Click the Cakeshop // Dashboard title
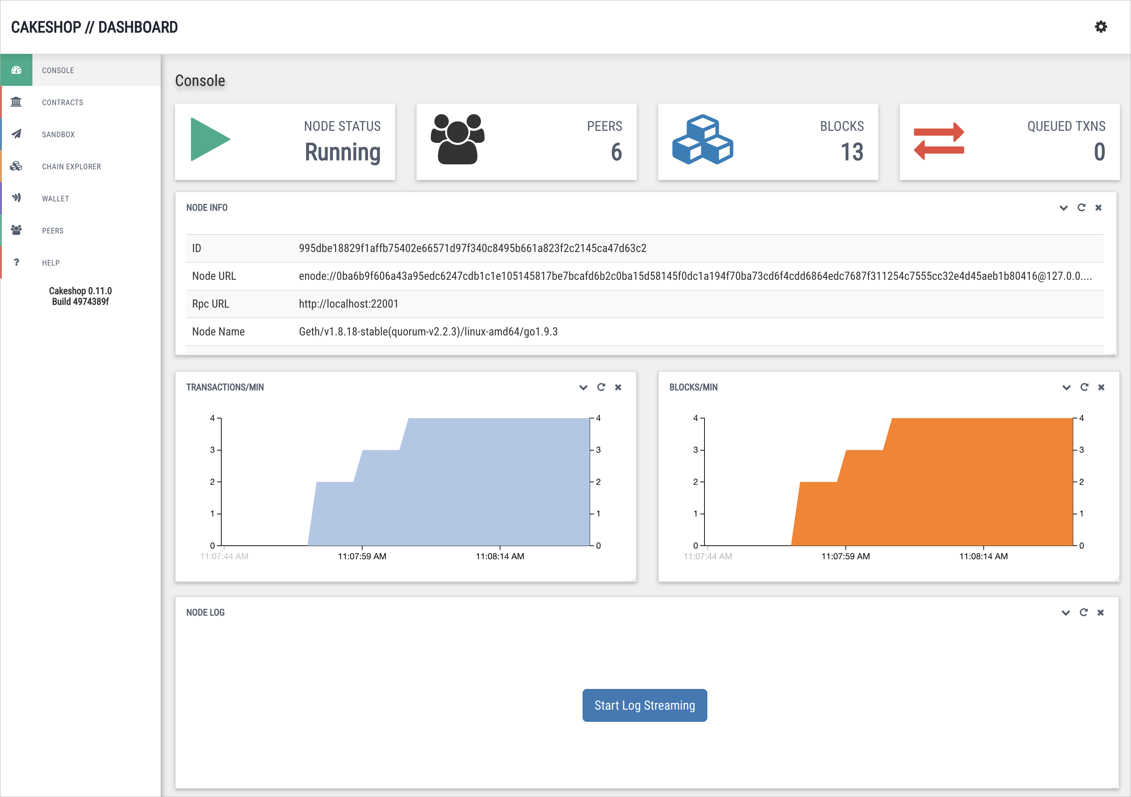 point(94,27)
